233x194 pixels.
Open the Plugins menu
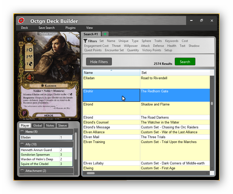point(70,28)
